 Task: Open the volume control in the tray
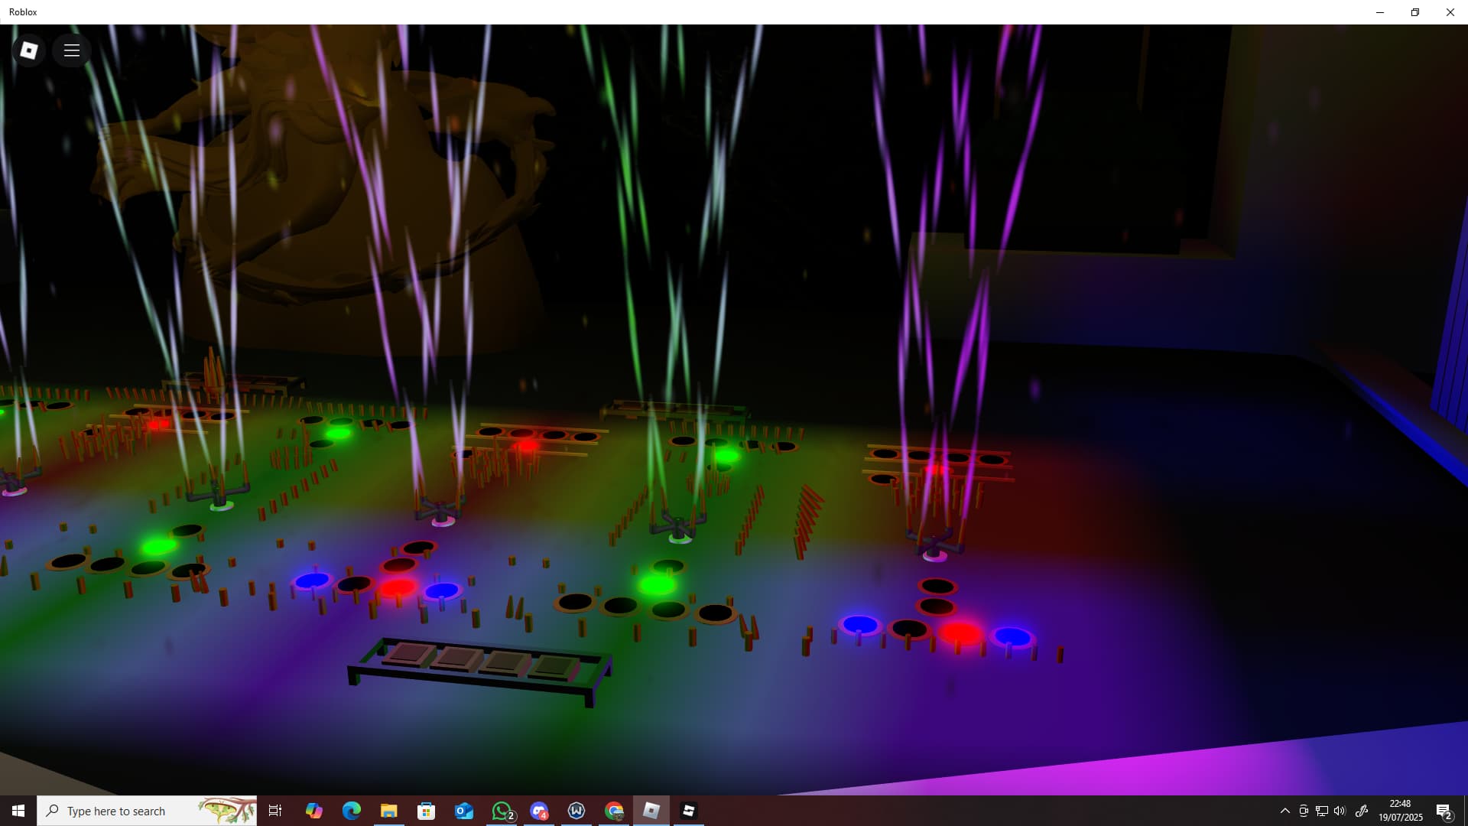tap(1340, 811)
